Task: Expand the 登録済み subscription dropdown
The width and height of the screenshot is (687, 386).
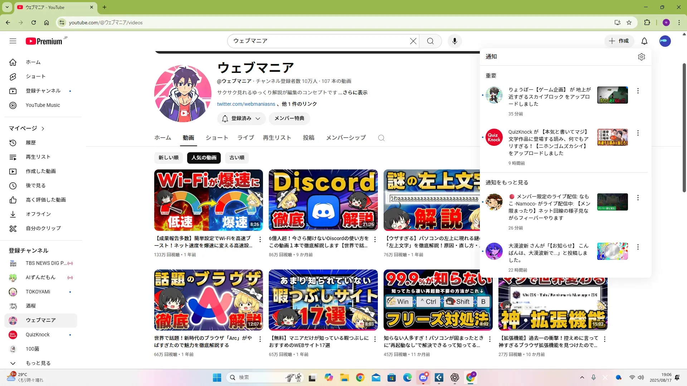Action: (241, 118)
